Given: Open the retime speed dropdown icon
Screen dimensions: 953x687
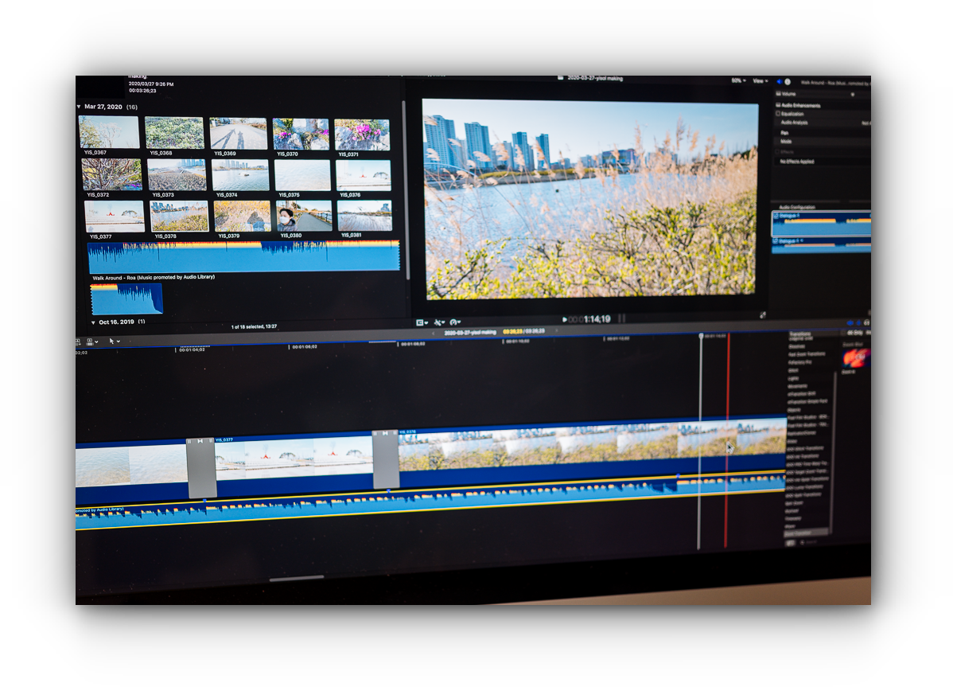Looking at the screenshot, I should point(455,322).
